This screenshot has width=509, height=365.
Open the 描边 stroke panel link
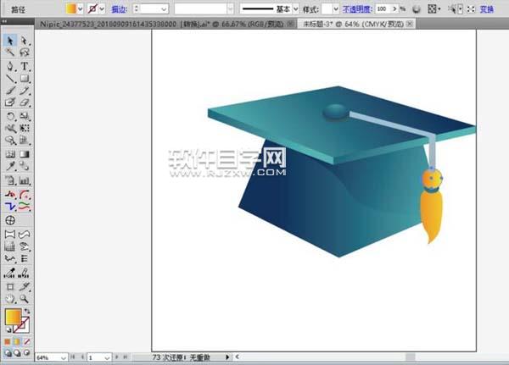119,9
